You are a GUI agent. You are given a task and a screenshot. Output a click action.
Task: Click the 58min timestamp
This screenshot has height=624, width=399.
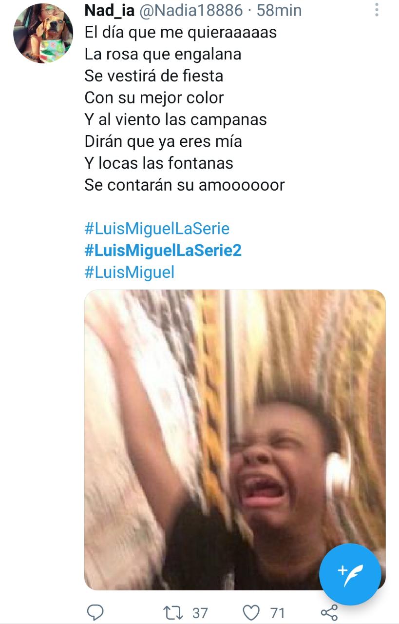tap(279, 10)
